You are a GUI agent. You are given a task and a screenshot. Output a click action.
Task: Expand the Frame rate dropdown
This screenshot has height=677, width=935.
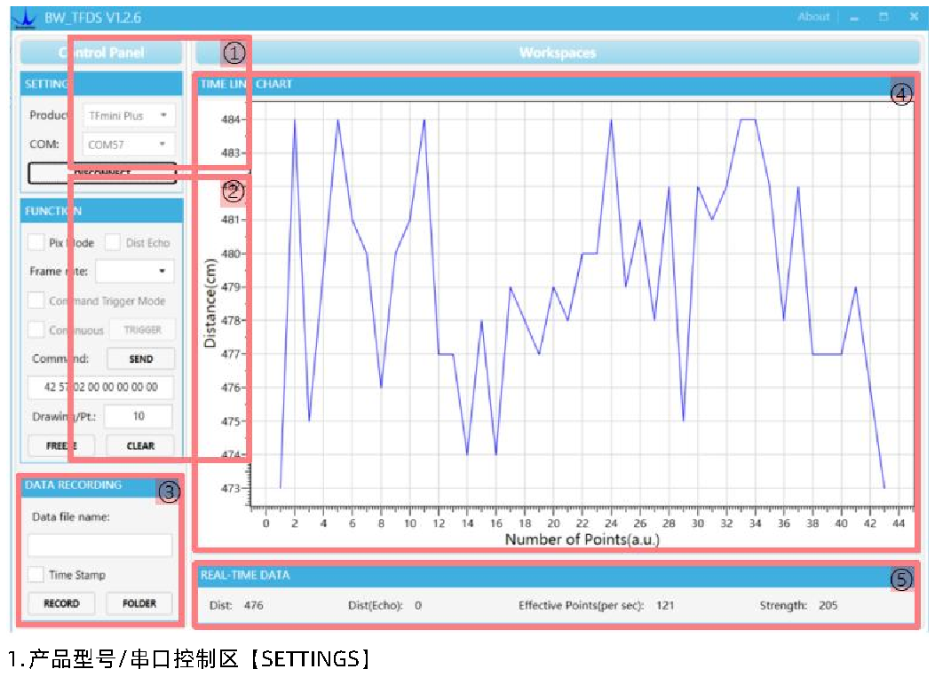[x=134, y=272]
